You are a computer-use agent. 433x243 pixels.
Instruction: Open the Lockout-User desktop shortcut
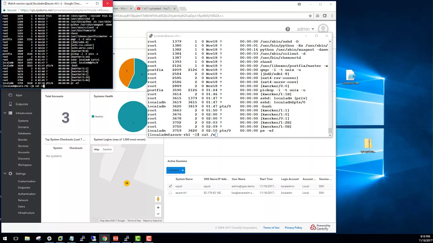[350, 77]
